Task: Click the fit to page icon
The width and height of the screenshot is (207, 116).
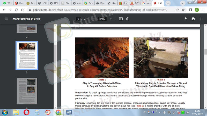Action: pyautogui.click(x=121, y=19)
